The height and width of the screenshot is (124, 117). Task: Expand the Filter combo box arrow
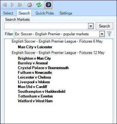(102, 34)
